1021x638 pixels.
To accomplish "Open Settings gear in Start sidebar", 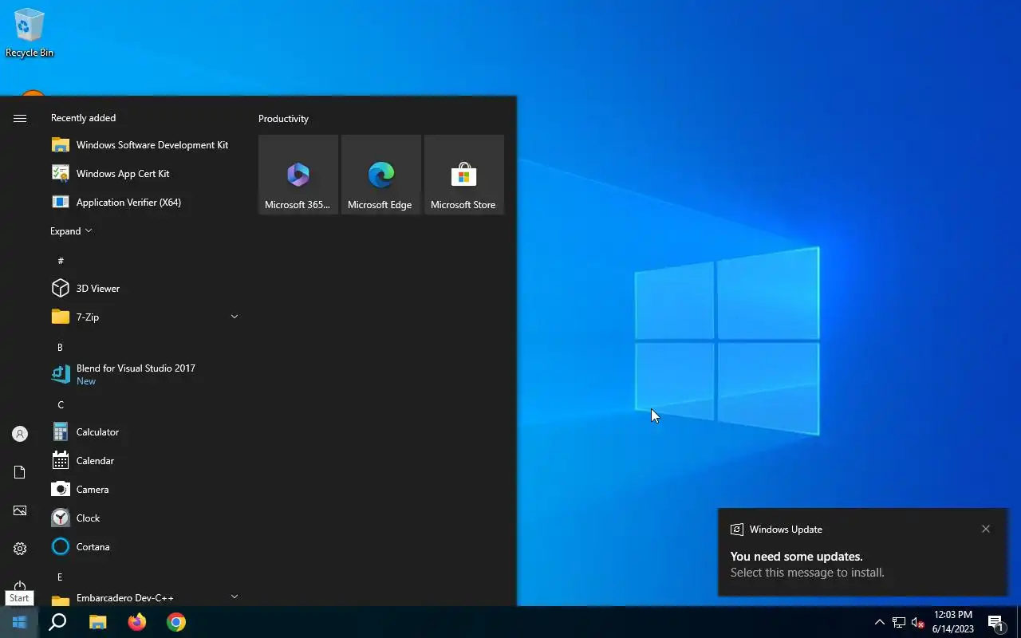I will click(20, 549).
